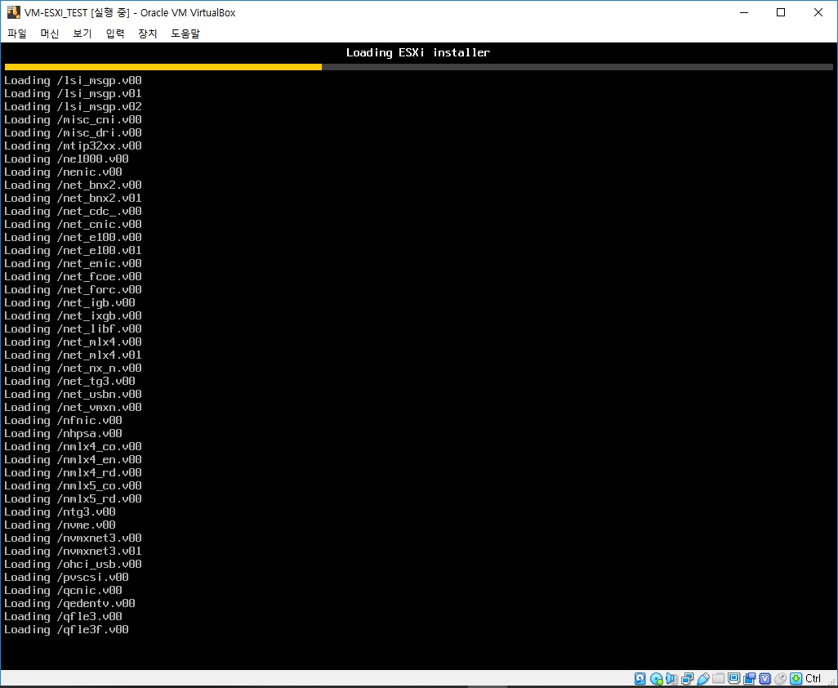Click the hard disk activity status icon
Viewport: 838px width, 688px height.
pyautogui.click(x=640, y=678)
